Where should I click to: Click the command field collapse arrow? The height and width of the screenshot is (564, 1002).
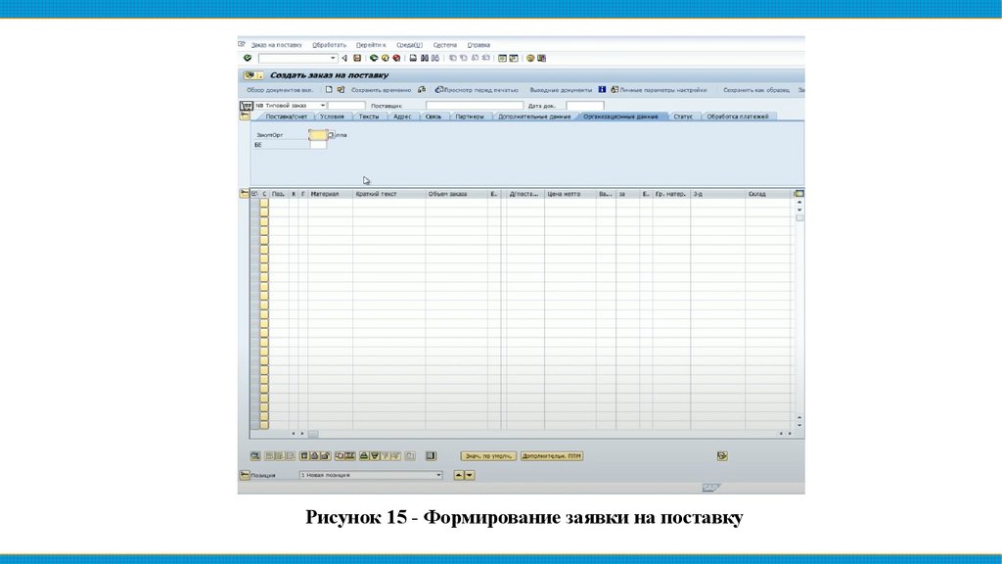tap(344, 58)
